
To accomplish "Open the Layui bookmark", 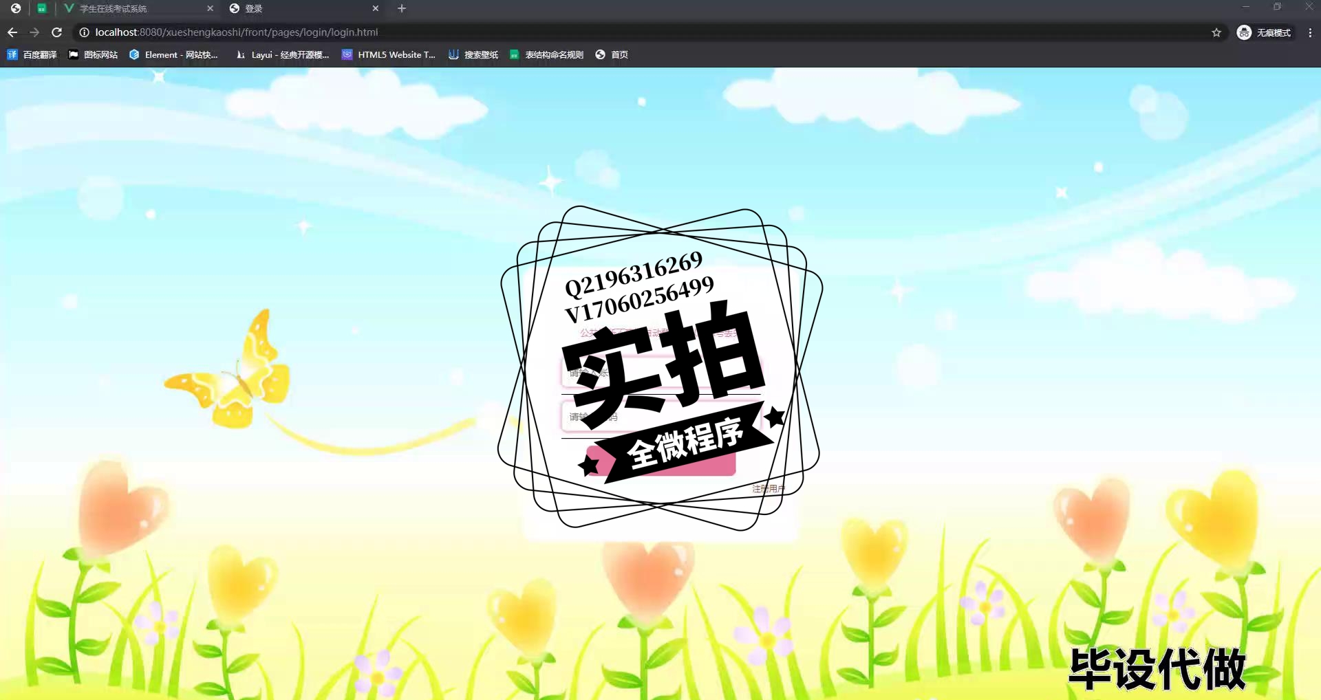I will tap(283, 54).
